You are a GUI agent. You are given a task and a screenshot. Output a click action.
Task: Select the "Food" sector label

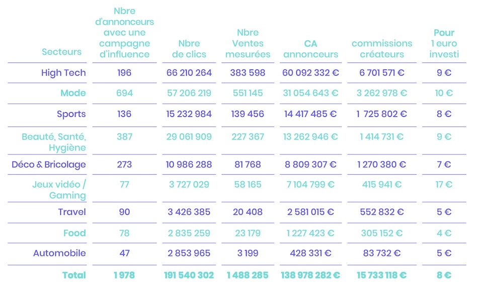pyautogui.click(x=74, y=233)
